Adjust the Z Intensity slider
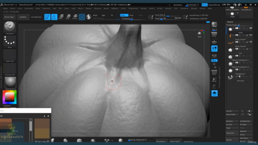Screen dimensions: 258x145 (133, 19)
